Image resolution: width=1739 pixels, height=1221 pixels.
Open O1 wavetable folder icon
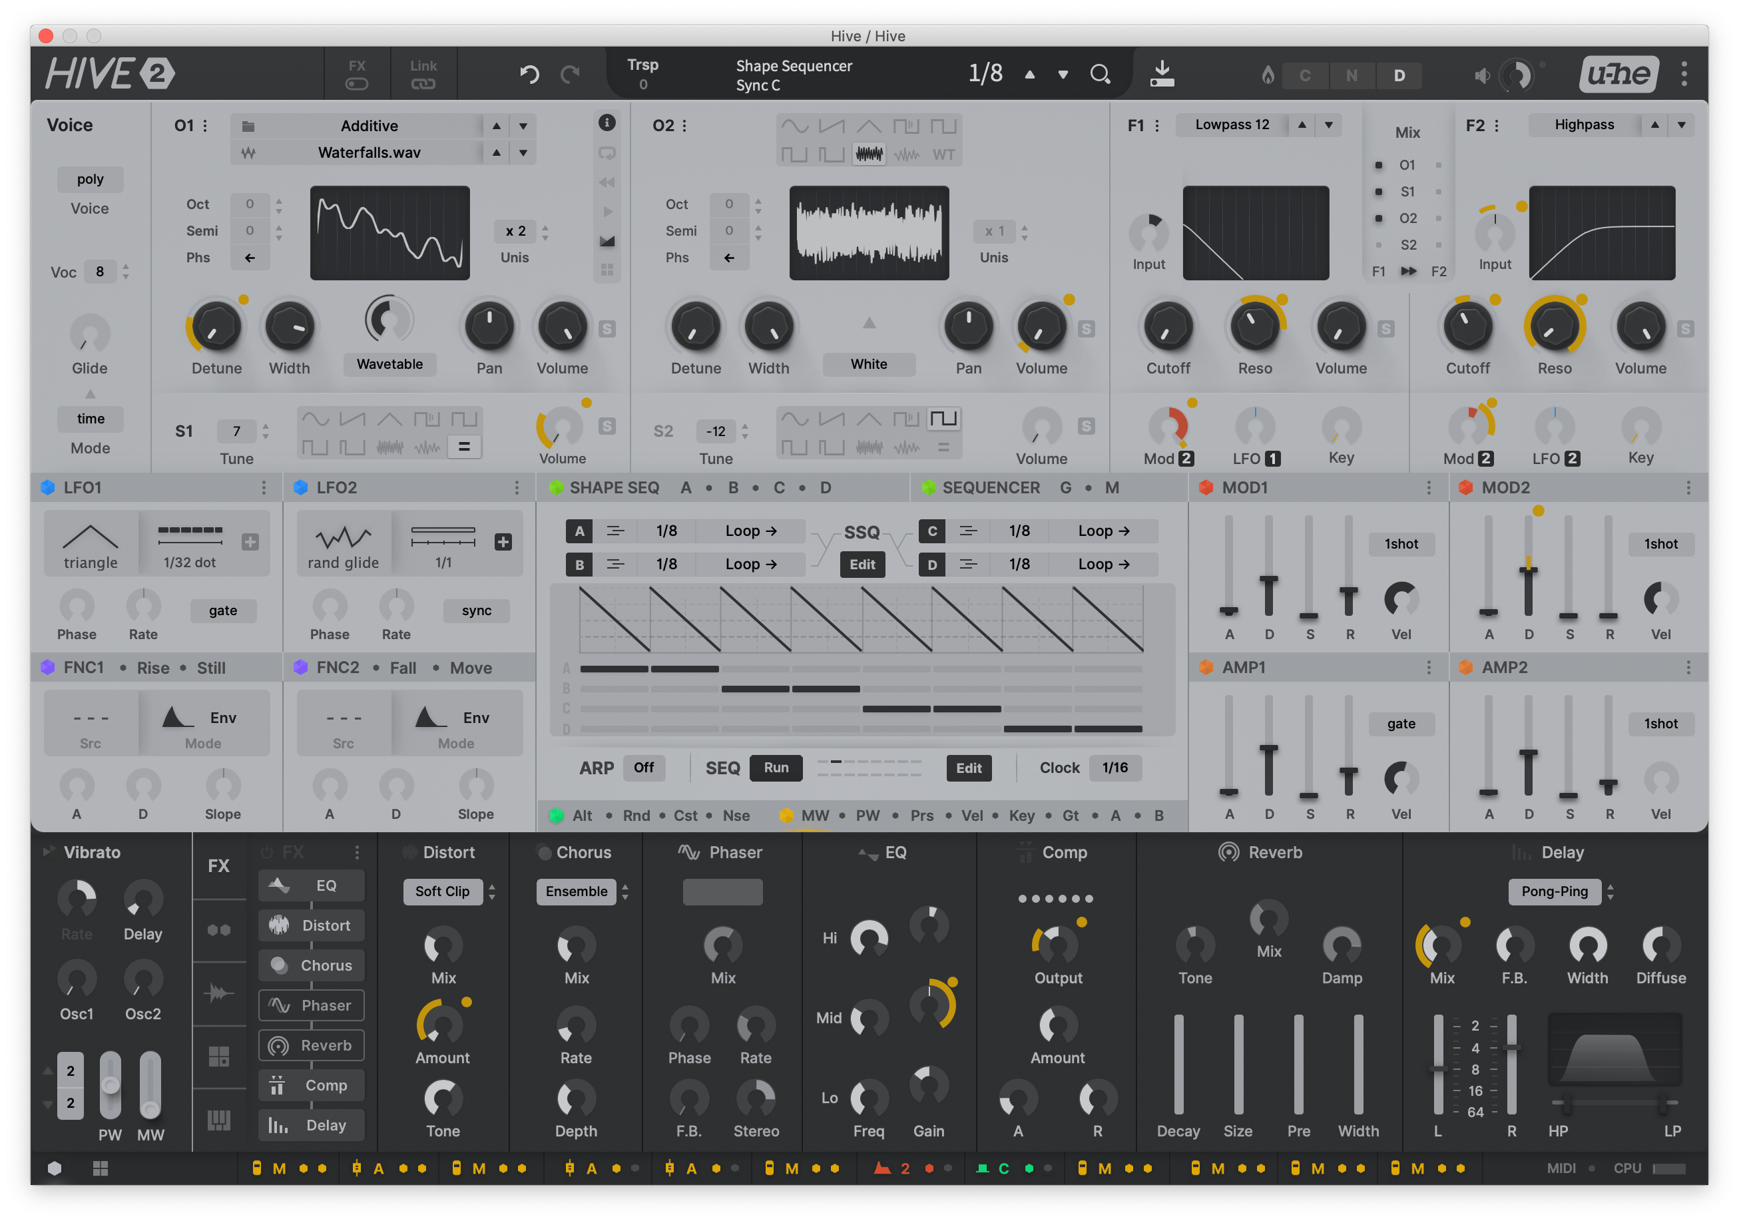(x=248, y=126)
